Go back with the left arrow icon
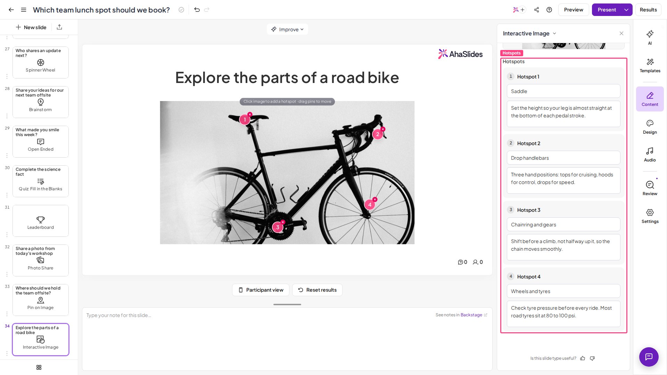 tap(11, 10)
